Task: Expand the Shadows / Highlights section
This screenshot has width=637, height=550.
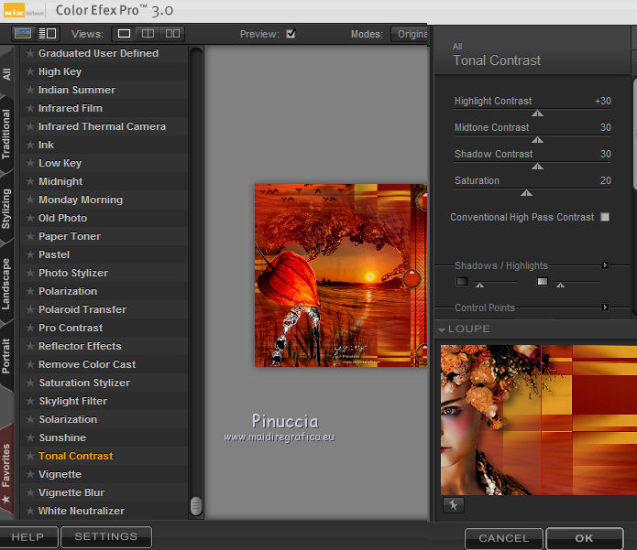Action: click(x=605, y=265)
